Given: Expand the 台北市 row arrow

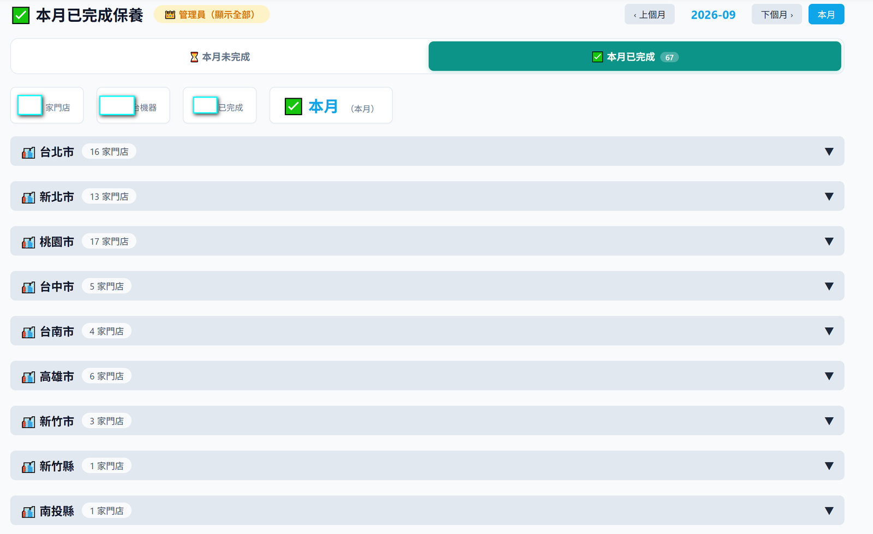Looking at the screenshot, I should point(829,152).
